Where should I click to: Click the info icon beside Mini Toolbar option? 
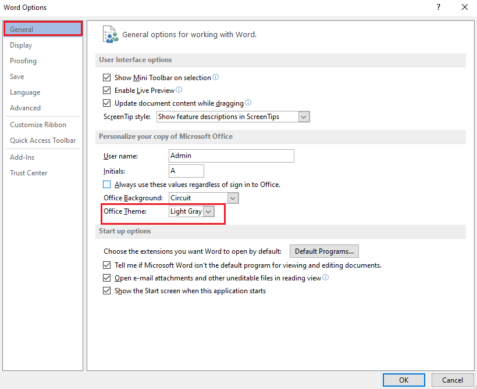216,77
